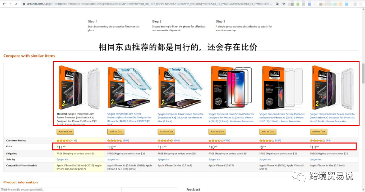Stop page loading with X icon
The image size is (365, 192).
click(16, 4)
